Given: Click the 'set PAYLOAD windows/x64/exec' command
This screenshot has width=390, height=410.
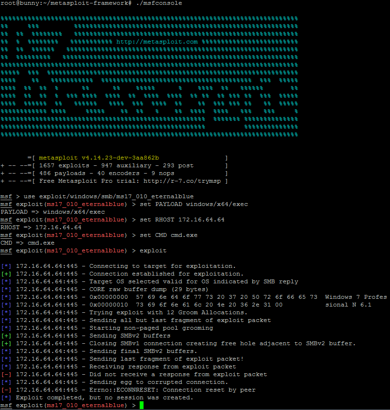Looking at the screenshot, I should pyautogui.click(x=194, y=204).
